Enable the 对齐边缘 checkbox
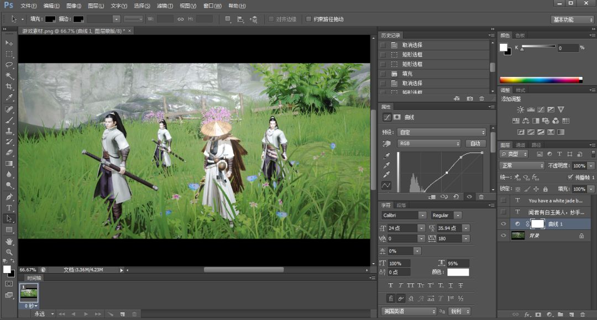597x320 pixels. coord(271,19)
